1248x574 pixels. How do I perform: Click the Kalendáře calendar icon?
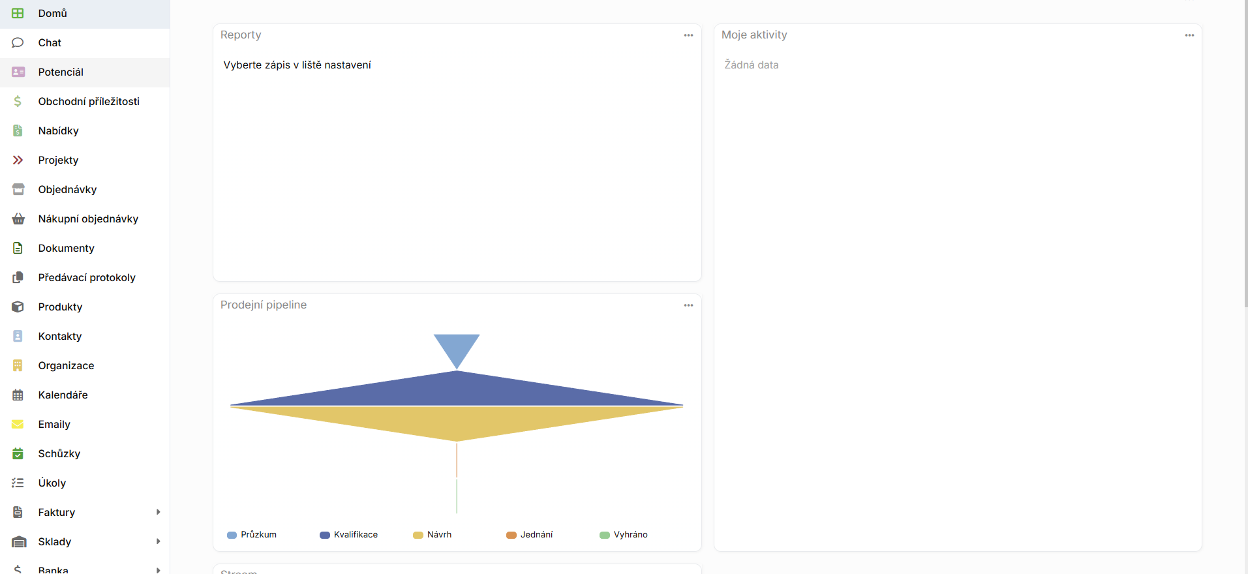18,395
